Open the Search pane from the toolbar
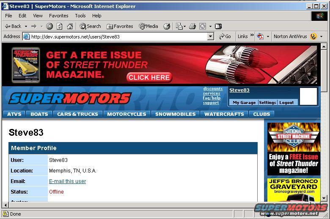Viewport: 330px width, 219px height. point(90,26)
